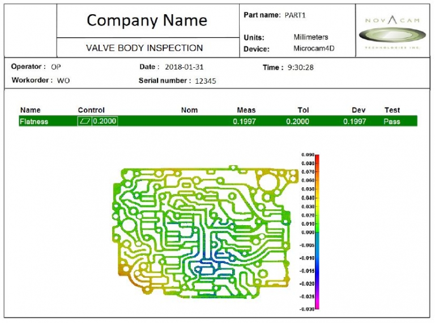This screenshot has height=323, width=435.
Task: Click the Dev column header
Action: 359,110
